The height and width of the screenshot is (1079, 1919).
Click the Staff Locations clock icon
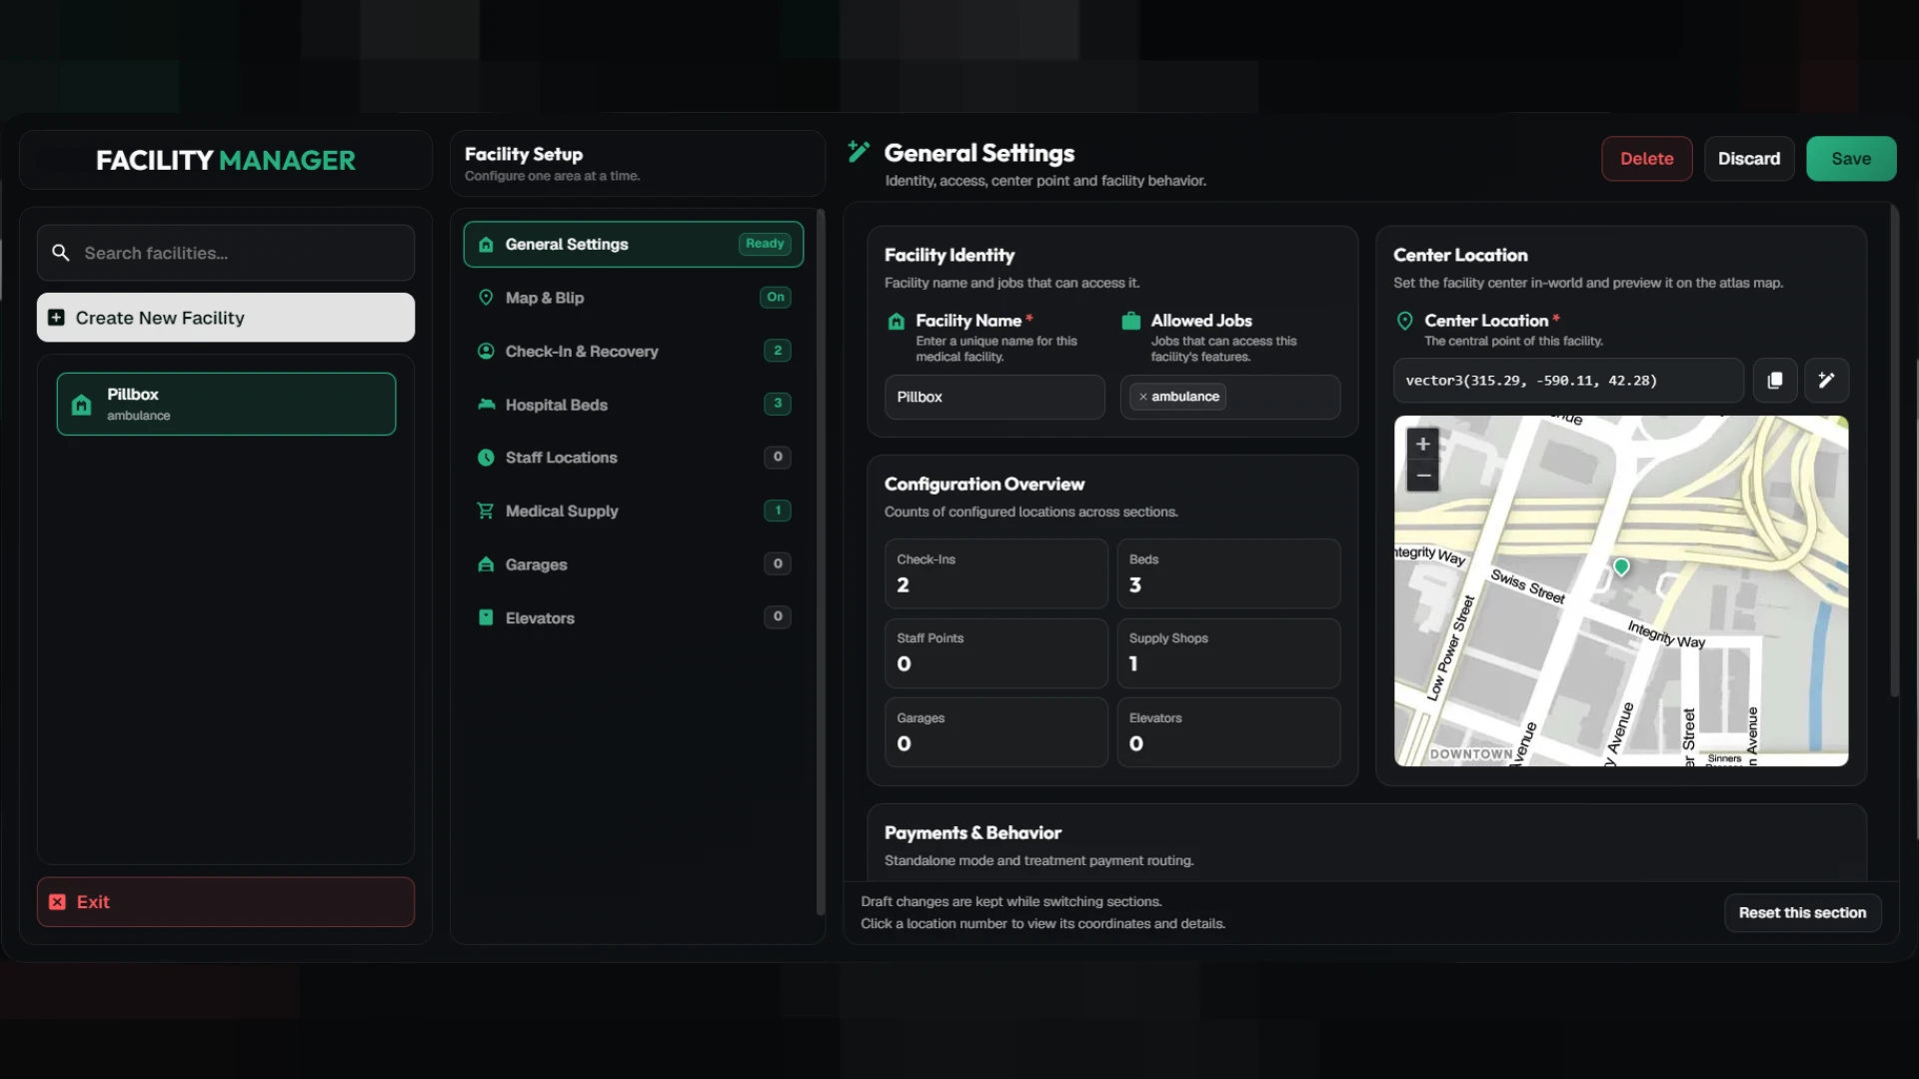[x=486, y=458]
